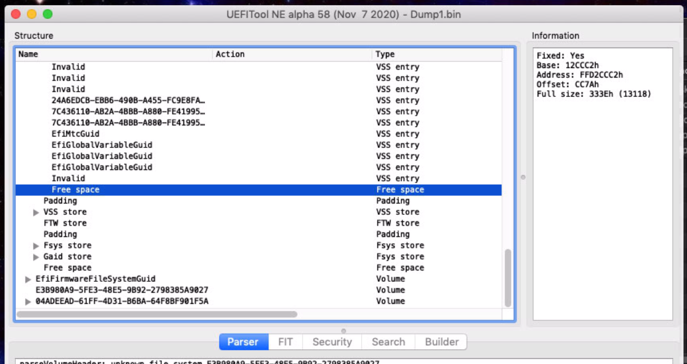Maximize the UEFITool window
The width and height of the screenshot is (687, 364).
point(48,14)
